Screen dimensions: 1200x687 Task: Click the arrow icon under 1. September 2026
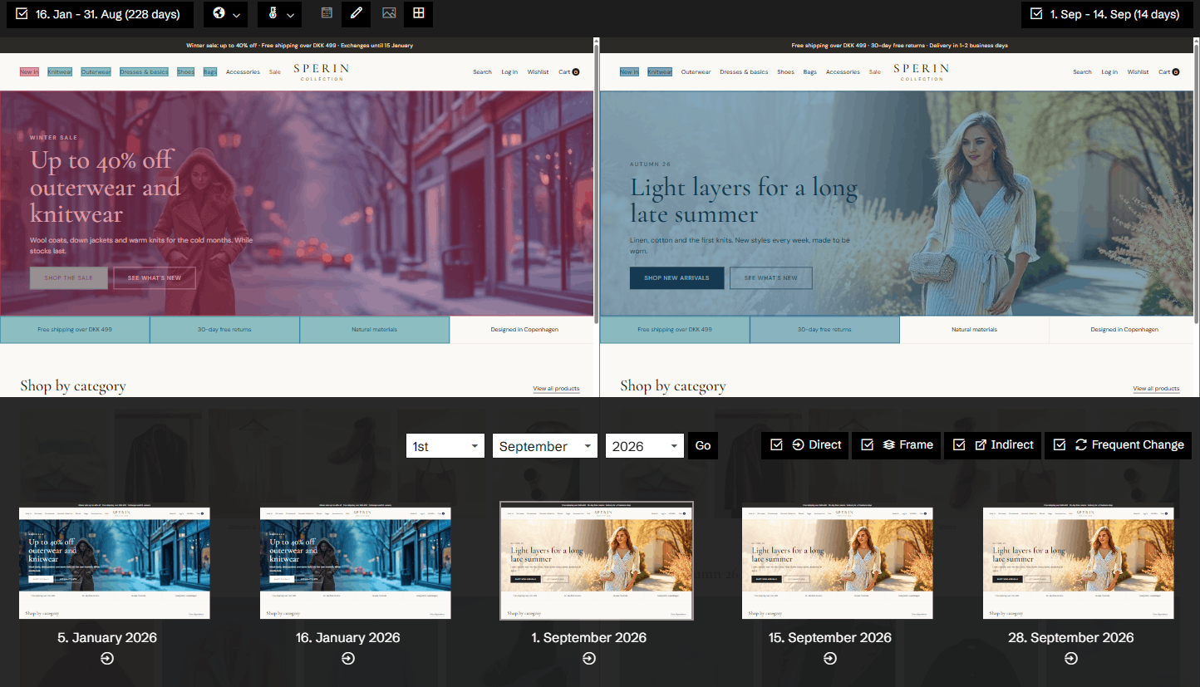589,659
